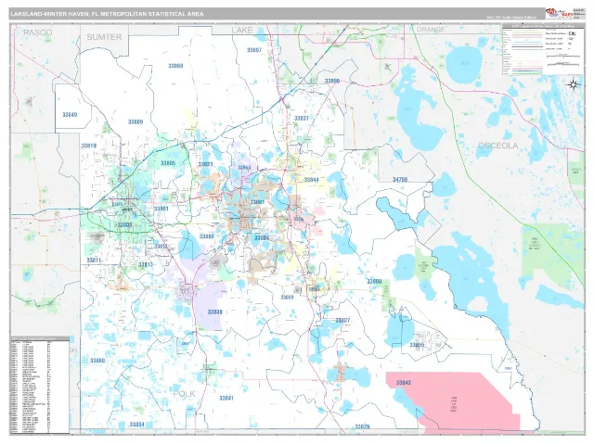Click ZIP code 33897 label
Screen dimensions: 594x445
point(254,50)
